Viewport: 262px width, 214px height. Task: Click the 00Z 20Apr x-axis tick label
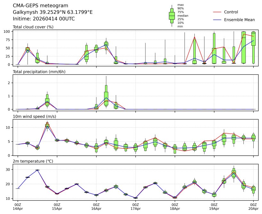(253, 206)
